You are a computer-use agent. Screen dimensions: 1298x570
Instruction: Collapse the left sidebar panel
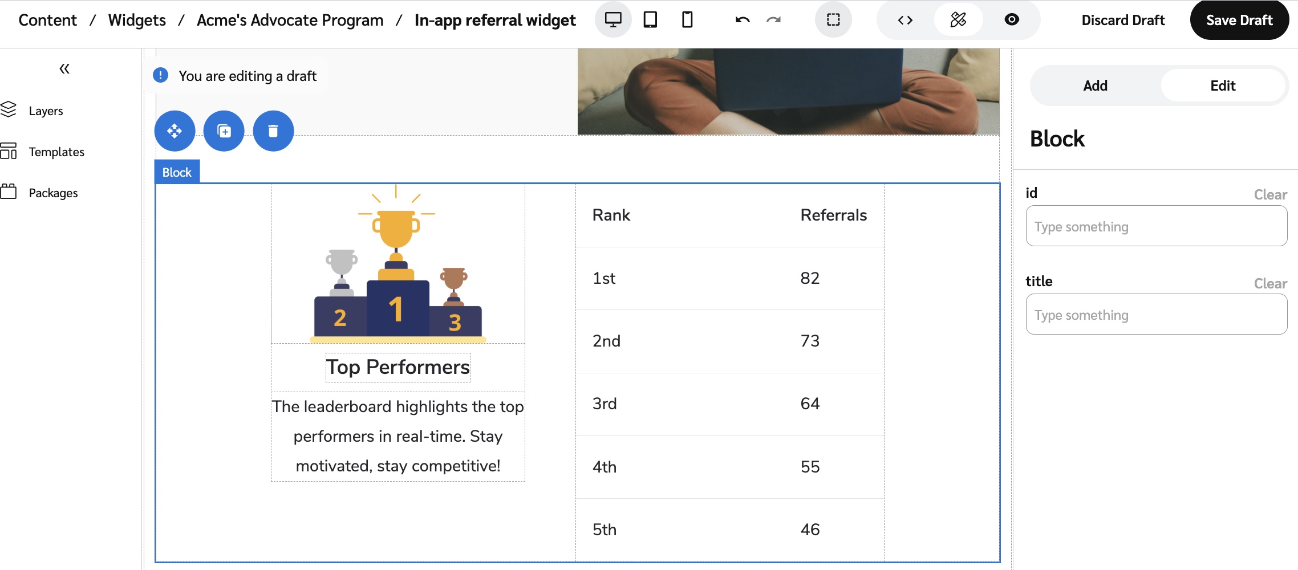pos(64,69)
